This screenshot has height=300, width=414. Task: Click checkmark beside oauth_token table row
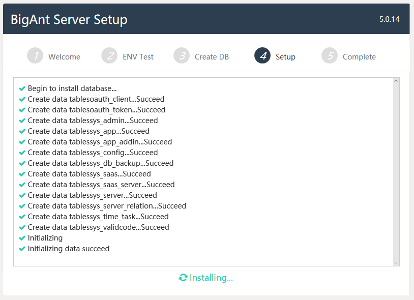22,110
